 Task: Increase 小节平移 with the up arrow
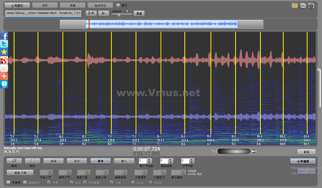[192, 159]
